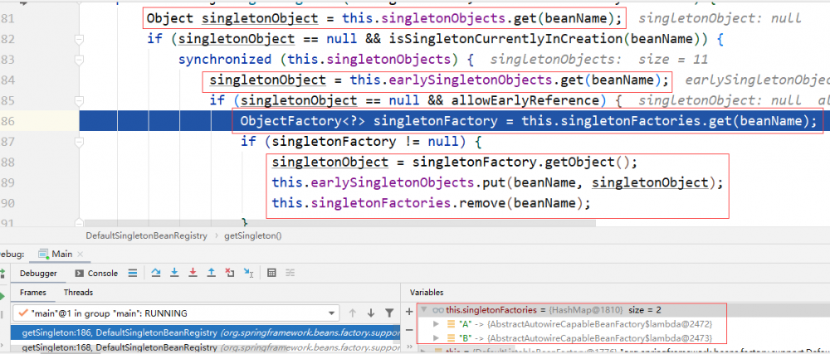This screenshot has height=354, width=830.
Task: Click the next frame down-arrow icon
Action: click(x=370, y=313)
